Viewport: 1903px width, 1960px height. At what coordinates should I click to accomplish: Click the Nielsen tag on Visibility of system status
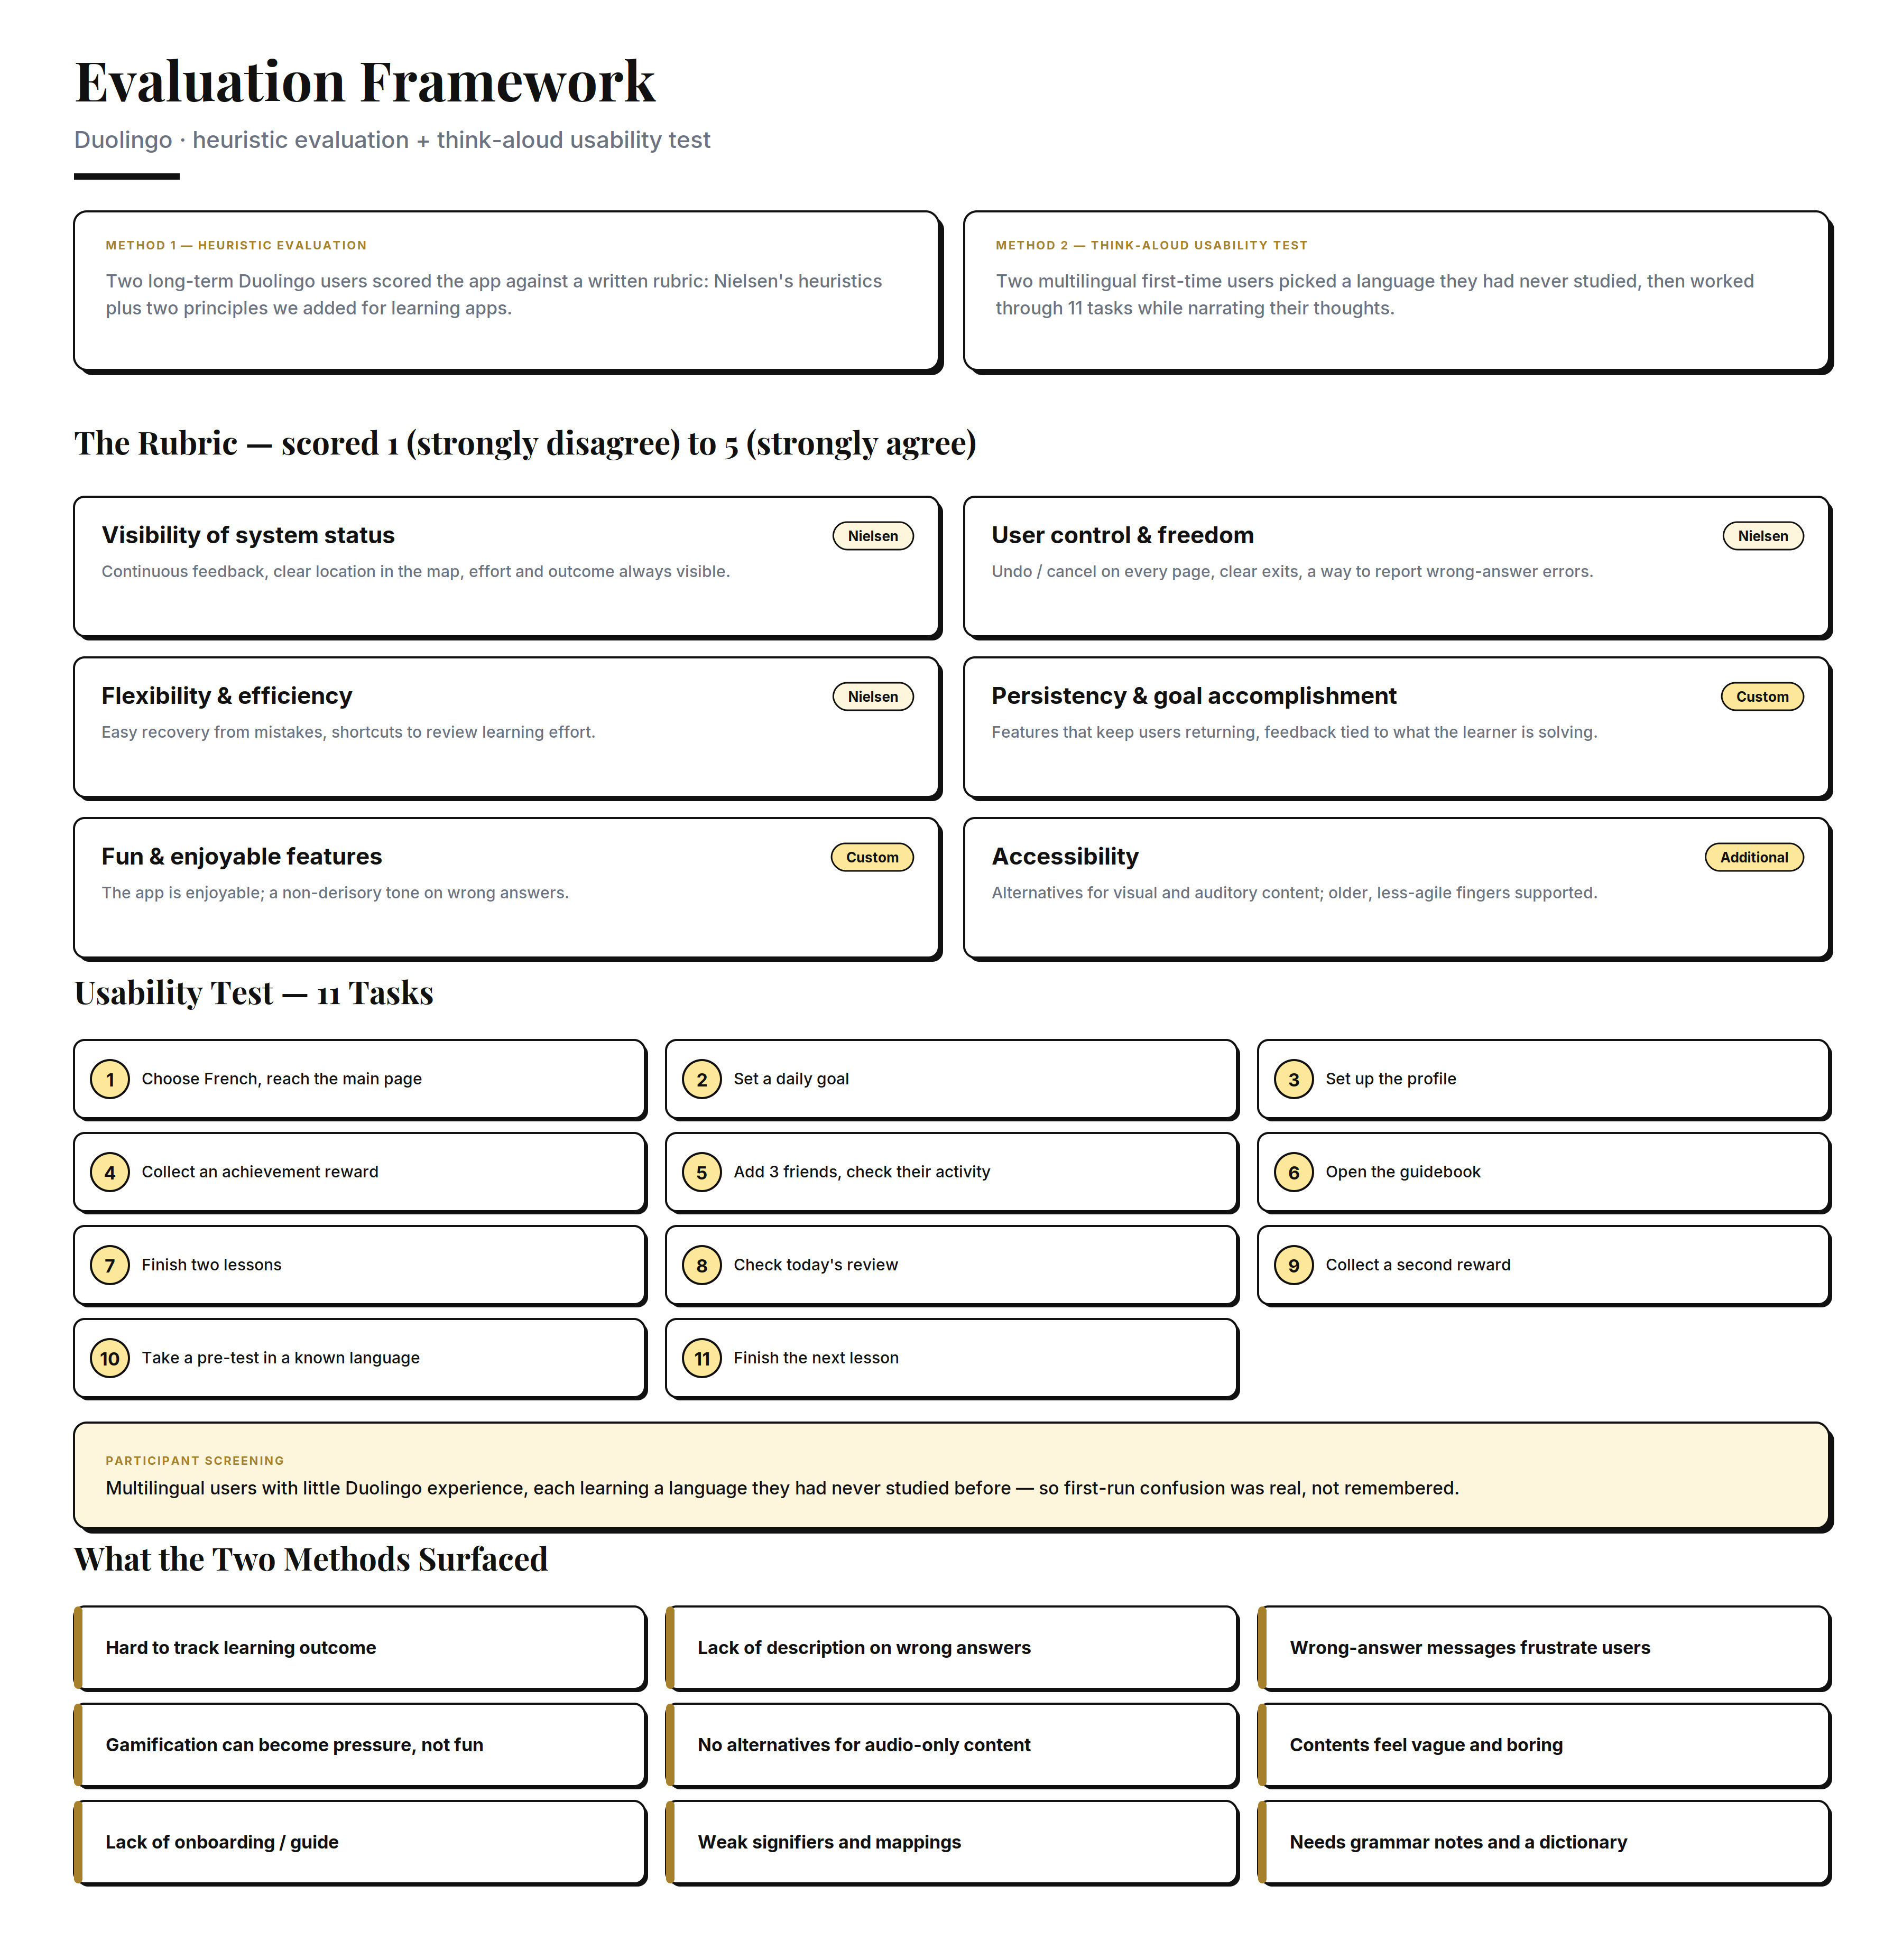(x=873, y=536)
